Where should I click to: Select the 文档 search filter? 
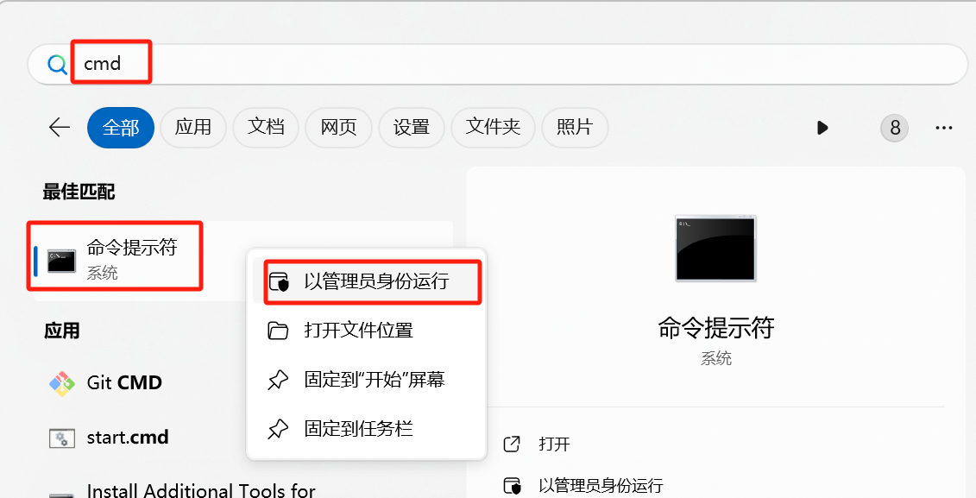[266, 127]
